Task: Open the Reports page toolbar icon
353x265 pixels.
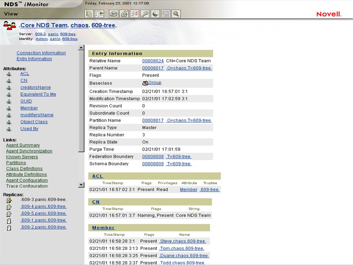Action: coord(165,14)
